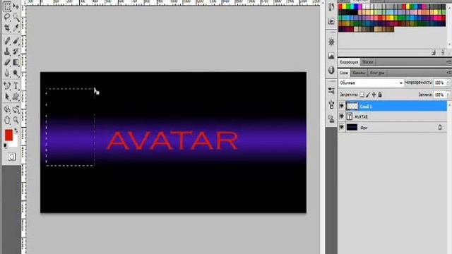The width and height of the screenshot is (452, 254).
Task: Open the Tool Presets icon in dock
Action: (x=331, y=91)
